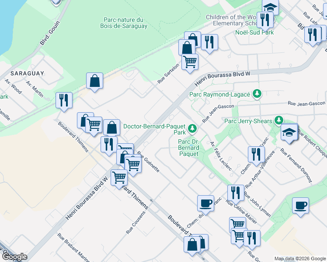Open the restaurant marker at Boulevard Thimens north end
Screen dimensions: 327x262
point(64,101)
